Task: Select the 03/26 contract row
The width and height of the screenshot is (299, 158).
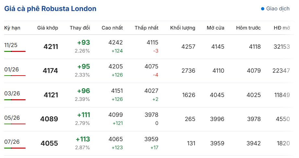Action: [x=149, y=95]
